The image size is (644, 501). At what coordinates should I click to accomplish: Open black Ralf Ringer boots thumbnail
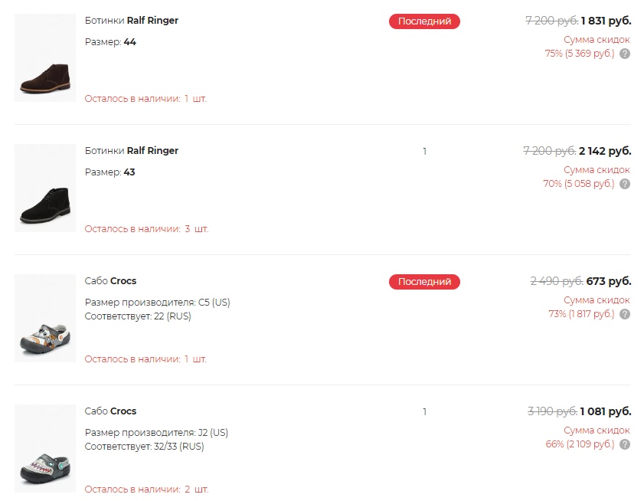click(45, 188)
